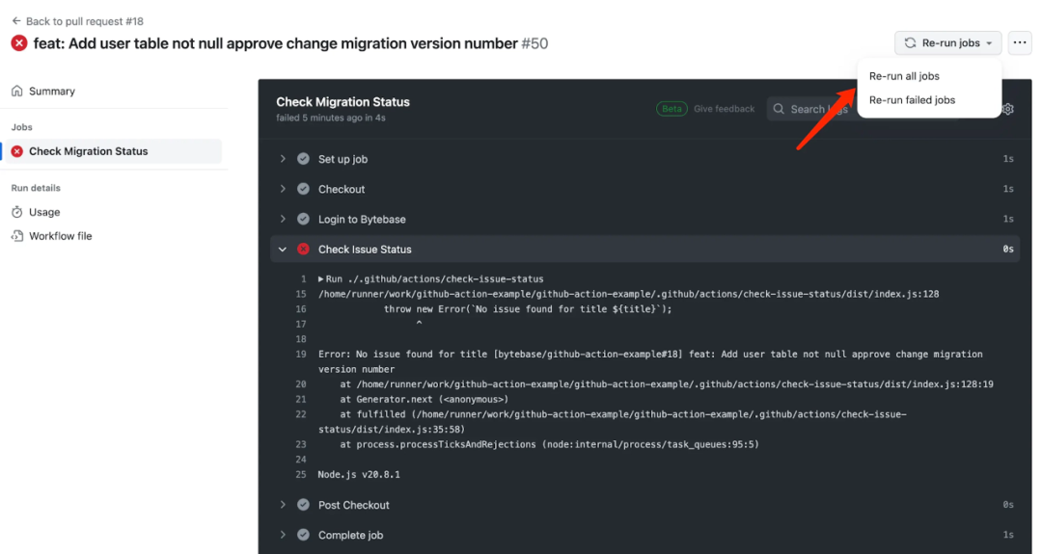Image resolution: width=1042 pixels, height=554 pixels.
Task: Click the Give feedback link
Action: pos(724,109)
